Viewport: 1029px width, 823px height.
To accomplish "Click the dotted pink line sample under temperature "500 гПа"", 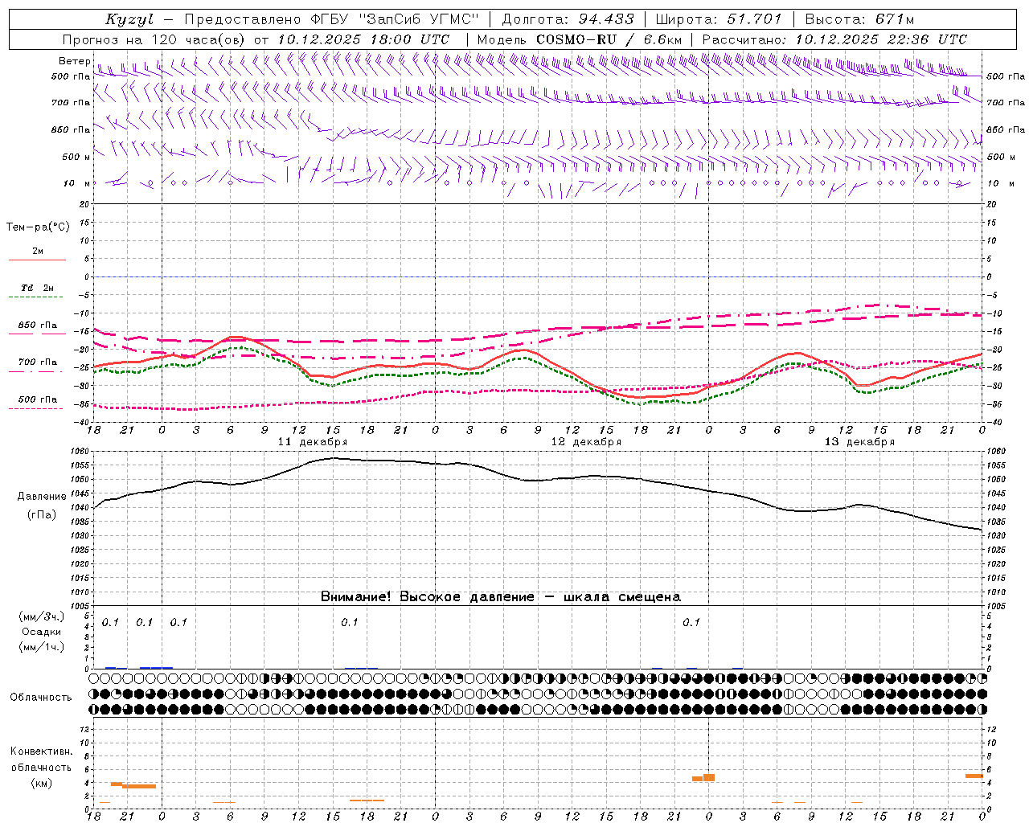I will pyautogui.click(x=37, y=409).
